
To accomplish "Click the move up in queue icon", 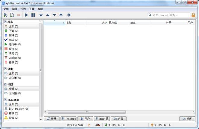I will click(48, 15).
